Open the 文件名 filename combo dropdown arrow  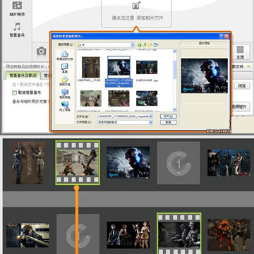151,116
